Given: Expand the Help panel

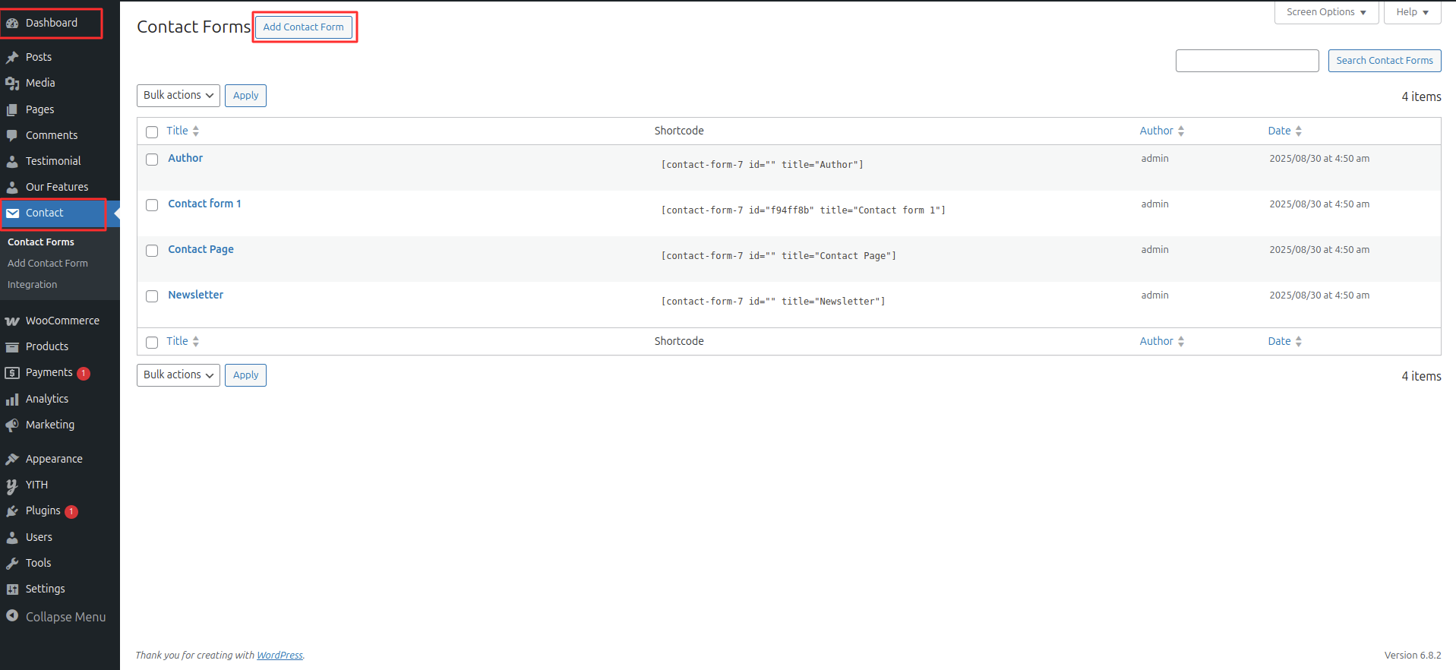Looking at the screenshot, I should pyautogui.click(x=1412, y=12).
